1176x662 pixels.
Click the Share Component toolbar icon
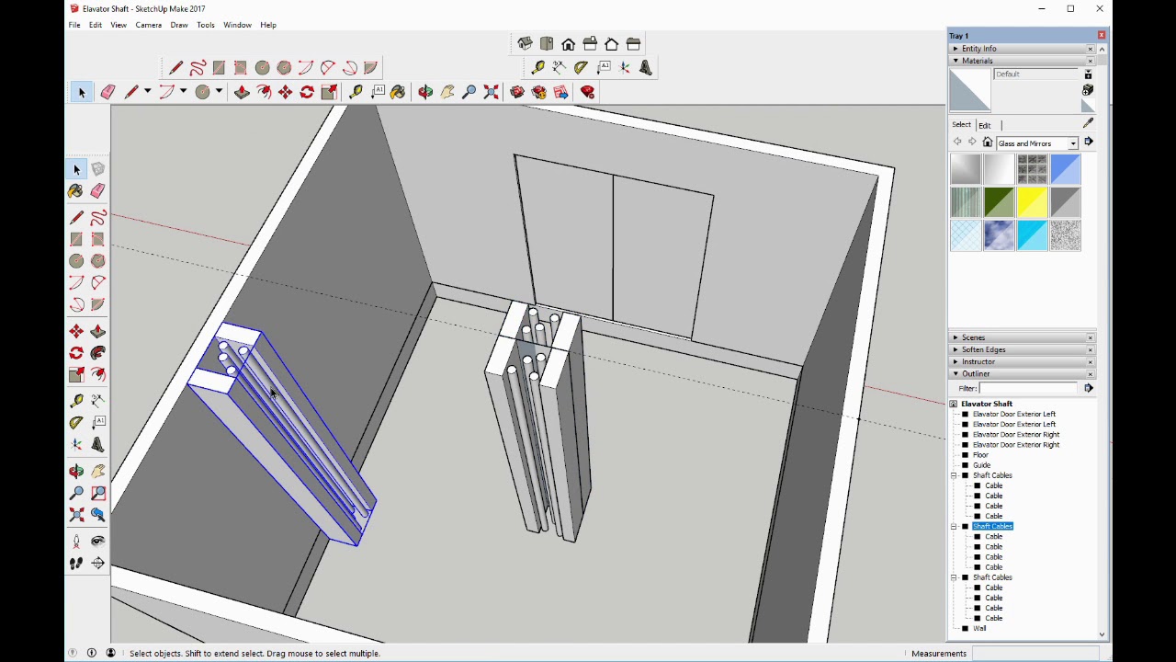[x=561, y=92]
